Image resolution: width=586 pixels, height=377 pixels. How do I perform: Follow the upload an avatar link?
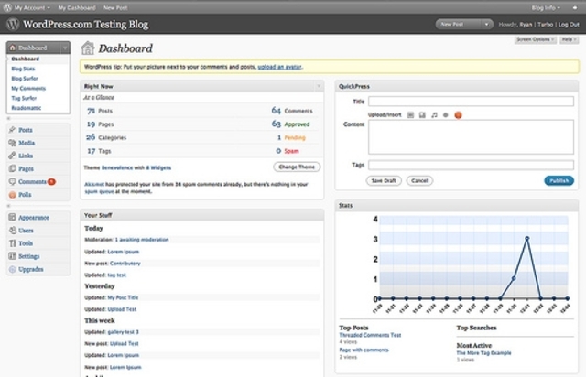(279, 67)
